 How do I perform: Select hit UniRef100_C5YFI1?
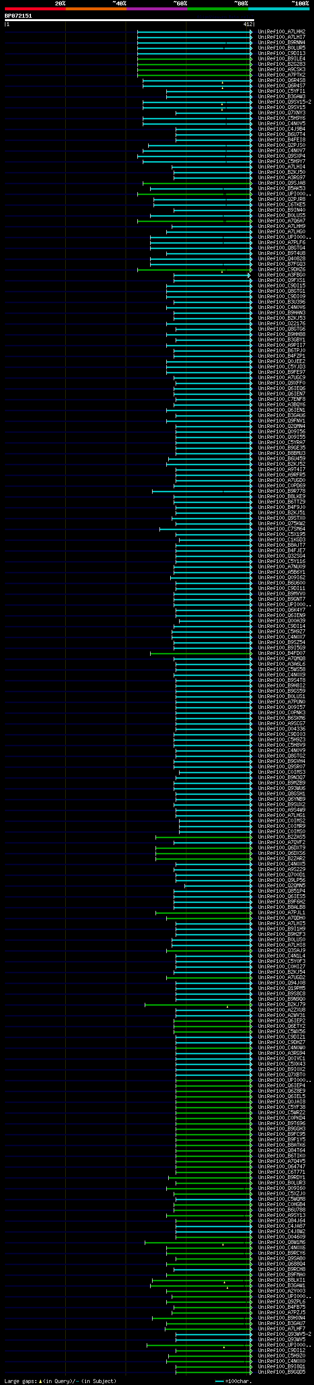[x=282, y=91]
